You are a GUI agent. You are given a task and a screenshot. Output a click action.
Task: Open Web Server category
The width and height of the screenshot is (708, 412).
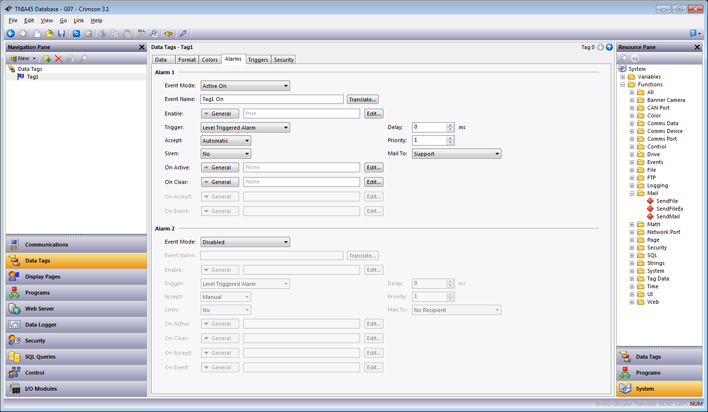76,309
